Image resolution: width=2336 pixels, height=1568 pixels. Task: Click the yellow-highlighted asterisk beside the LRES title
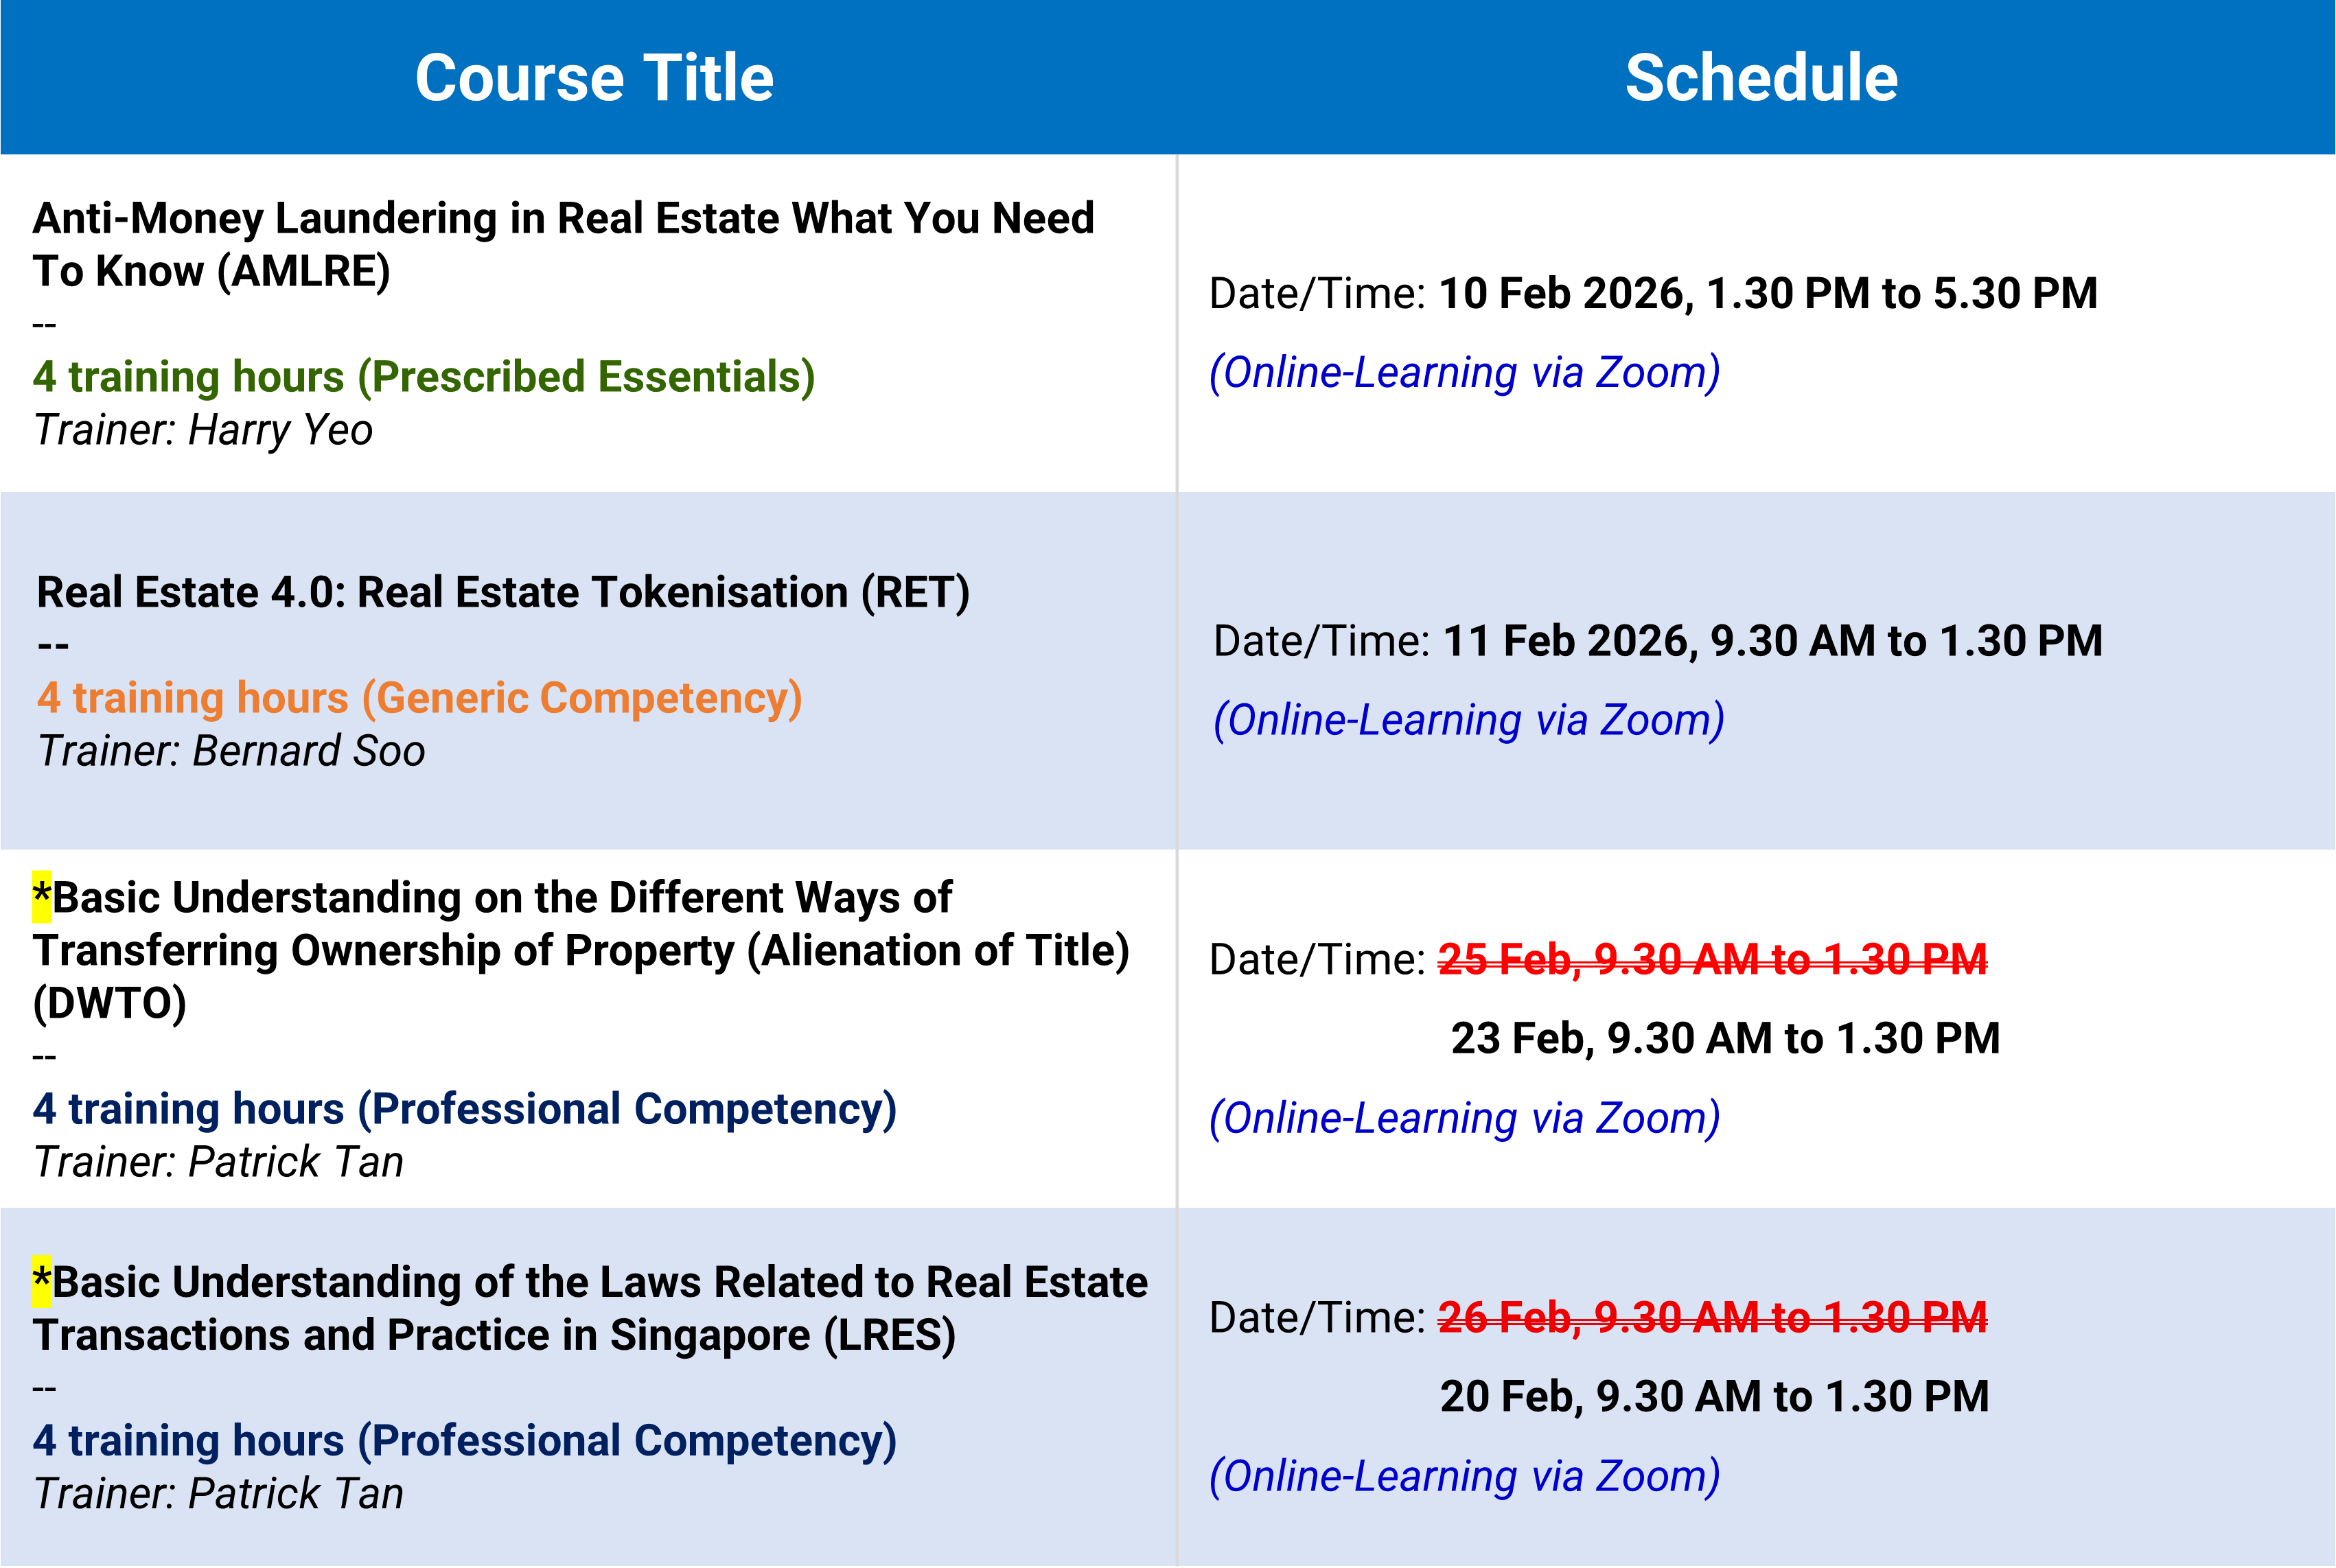(41, 1281)
